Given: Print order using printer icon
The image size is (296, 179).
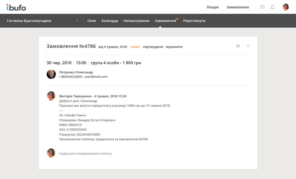Looking at the screenshot, I should coord(238,46).
